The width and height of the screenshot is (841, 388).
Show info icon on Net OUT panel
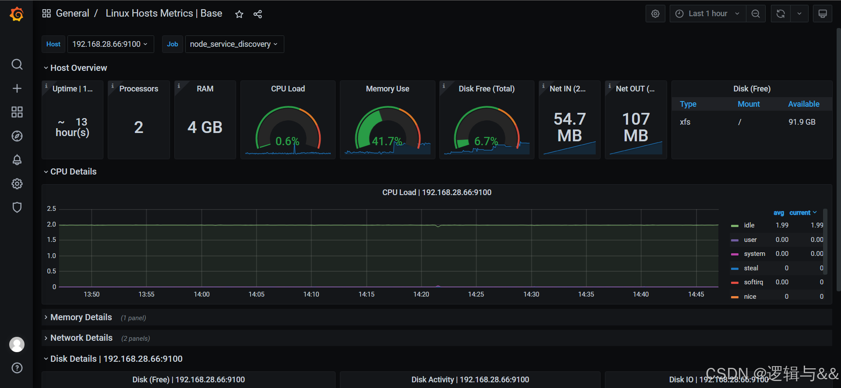click(x=609, y=86)
